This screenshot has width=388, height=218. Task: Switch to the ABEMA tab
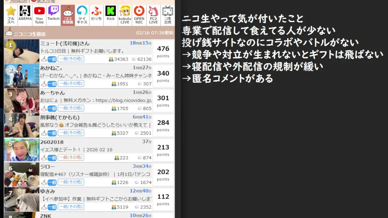25,15
